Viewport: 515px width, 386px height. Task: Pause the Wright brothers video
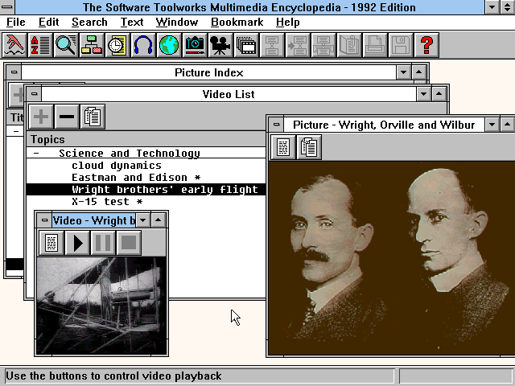tap(103, 243)
